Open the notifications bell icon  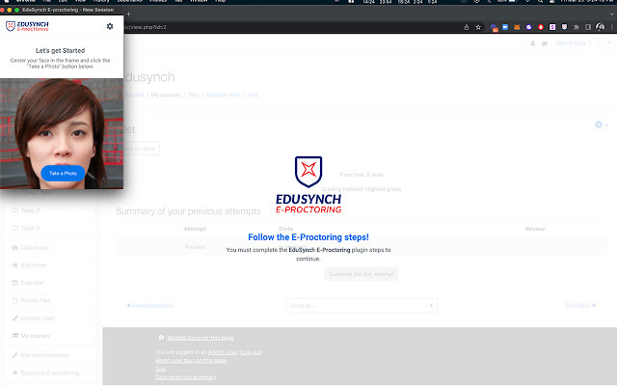533,43
